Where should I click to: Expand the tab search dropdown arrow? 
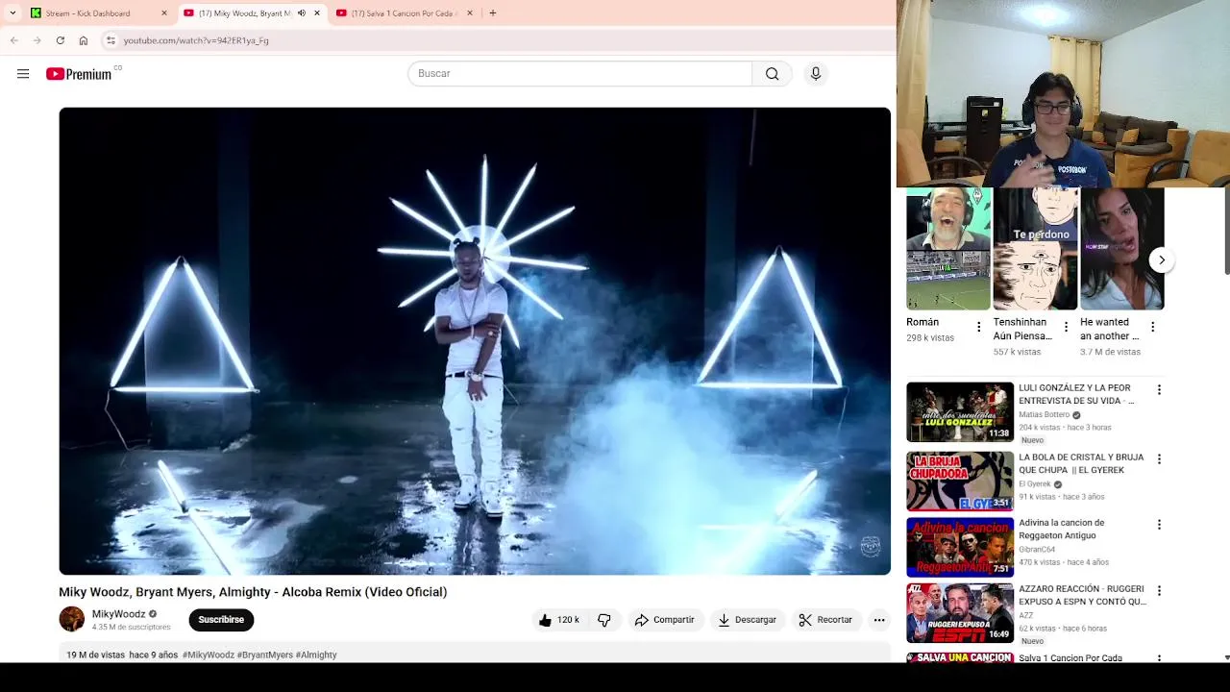pos(12,13)
